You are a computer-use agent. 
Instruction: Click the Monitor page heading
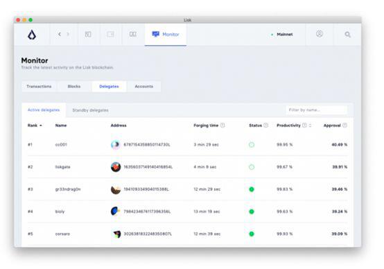(35, 60)
